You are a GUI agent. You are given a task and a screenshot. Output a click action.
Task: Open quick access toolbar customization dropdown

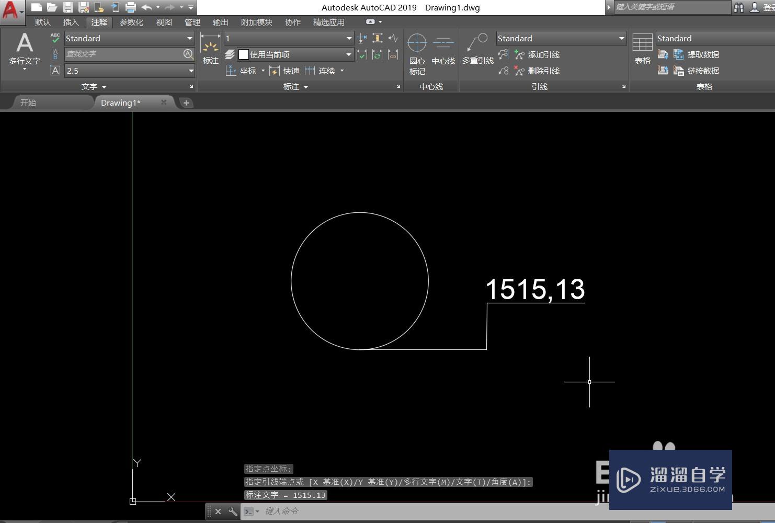click(191, 7)
